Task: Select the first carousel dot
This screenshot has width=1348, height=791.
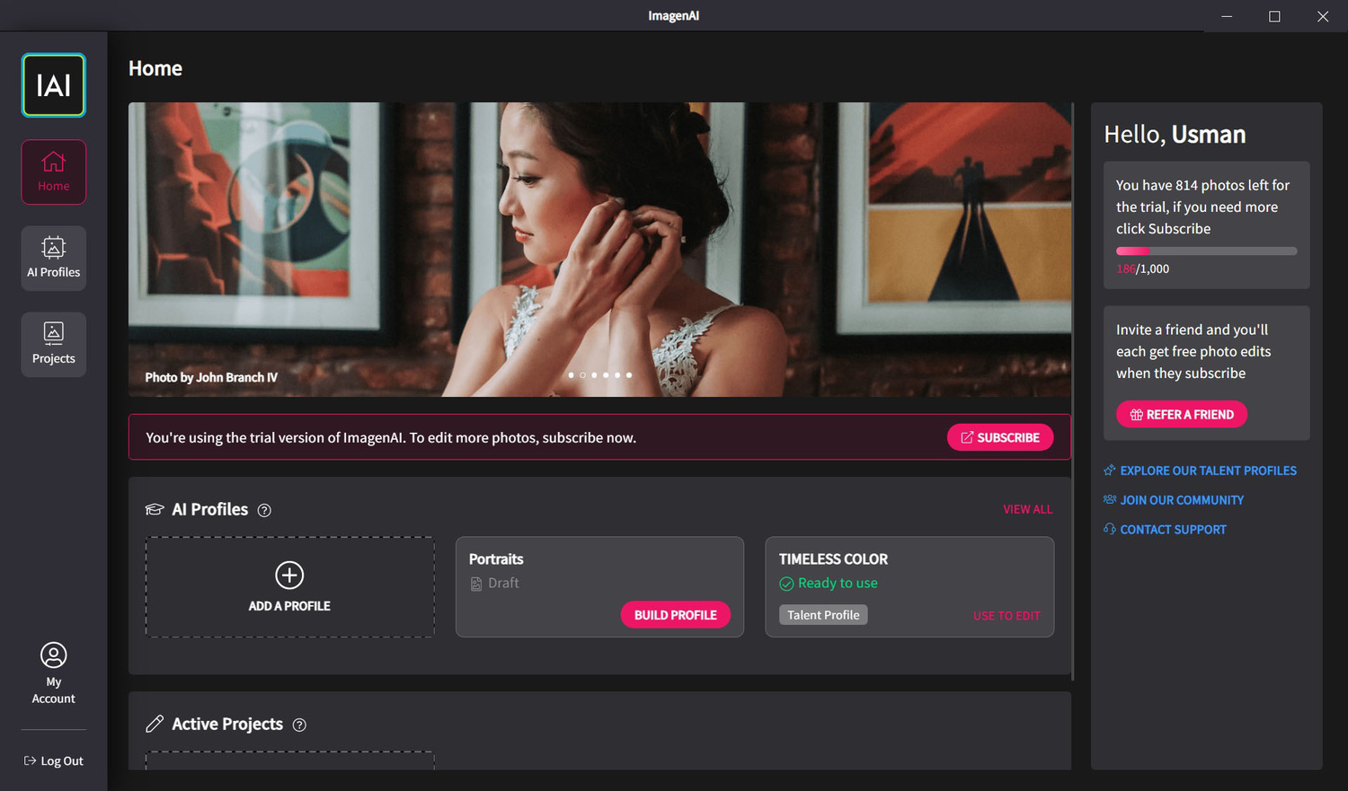Action: (x=572, y=374)
